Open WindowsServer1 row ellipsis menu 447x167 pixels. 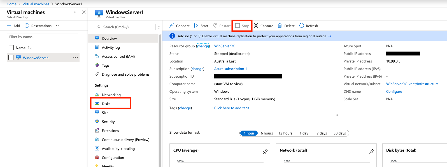[x=76, y=57]
